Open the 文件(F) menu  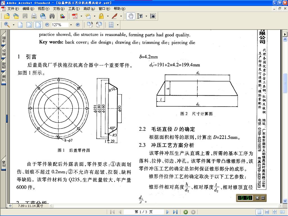coord(13,9)
